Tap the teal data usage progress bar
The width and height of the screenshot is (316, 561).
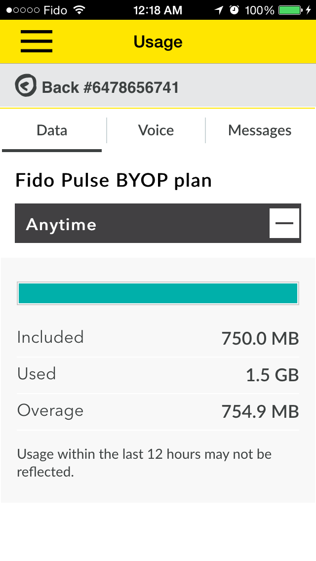tap(158, 293)
